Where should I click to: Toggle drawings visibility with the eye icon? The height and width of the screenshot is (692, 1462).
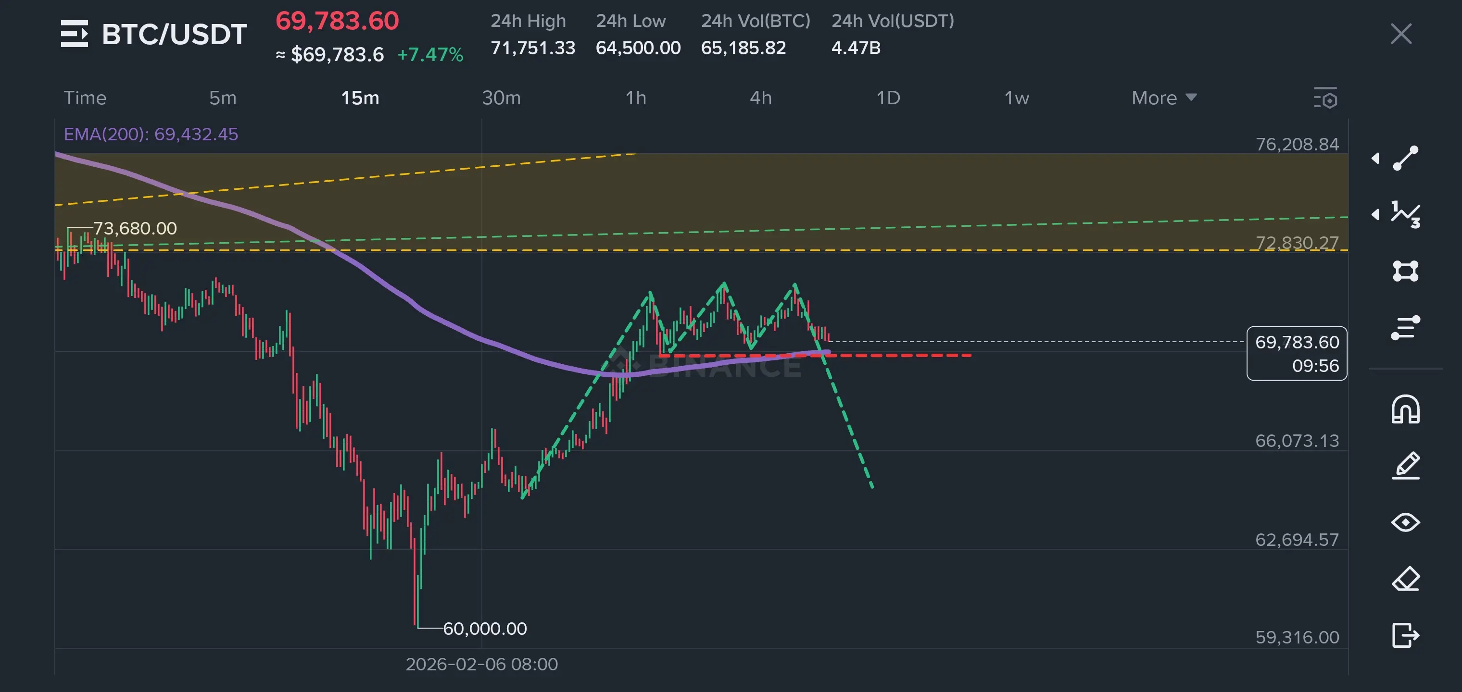click(1405, 522)
